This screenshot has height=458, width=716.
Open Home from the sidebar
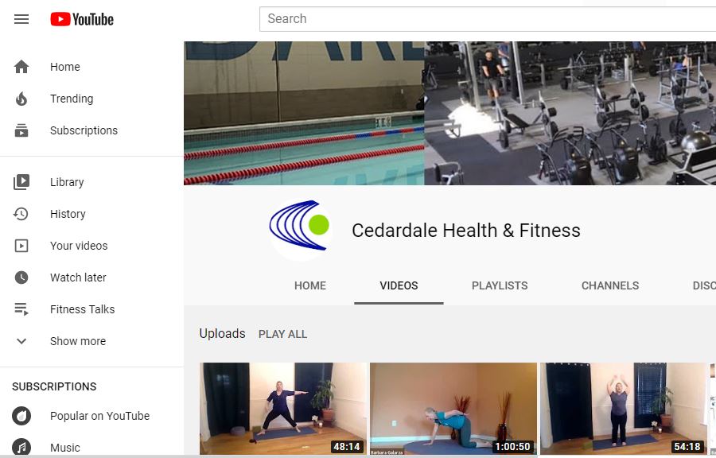91,67
